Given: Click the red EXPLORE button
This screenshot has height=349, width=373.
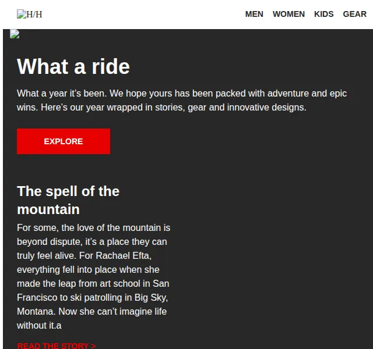Looking at the screenshot, I should pos(64,141).
